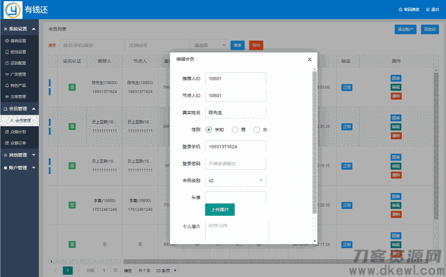Viewport: 446px width, 277px height.
Task: Open 广告管理 sidebar item
Action: tap(18, 74)
